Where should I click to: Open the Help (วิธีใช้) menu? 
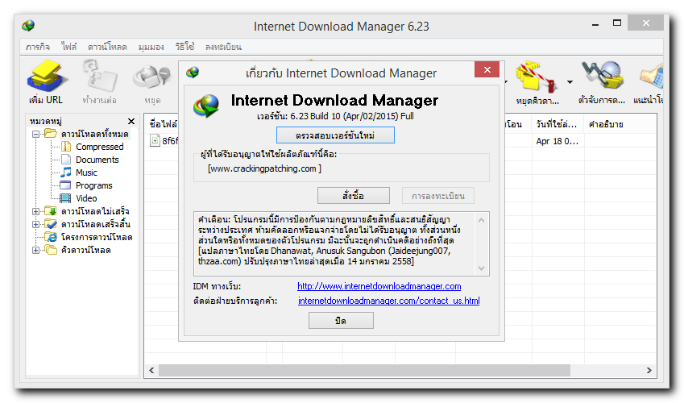(x=185, y=46)
